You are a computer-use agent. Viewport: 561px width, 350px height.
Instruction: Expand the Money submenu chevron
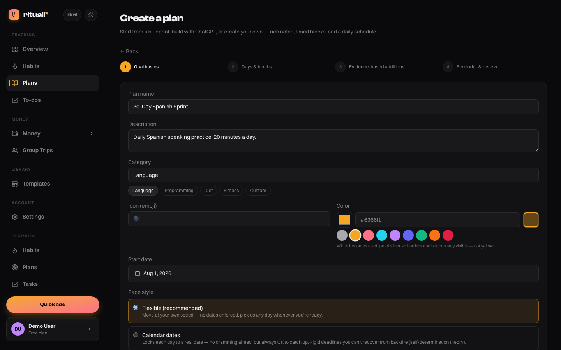coord(92,133)
